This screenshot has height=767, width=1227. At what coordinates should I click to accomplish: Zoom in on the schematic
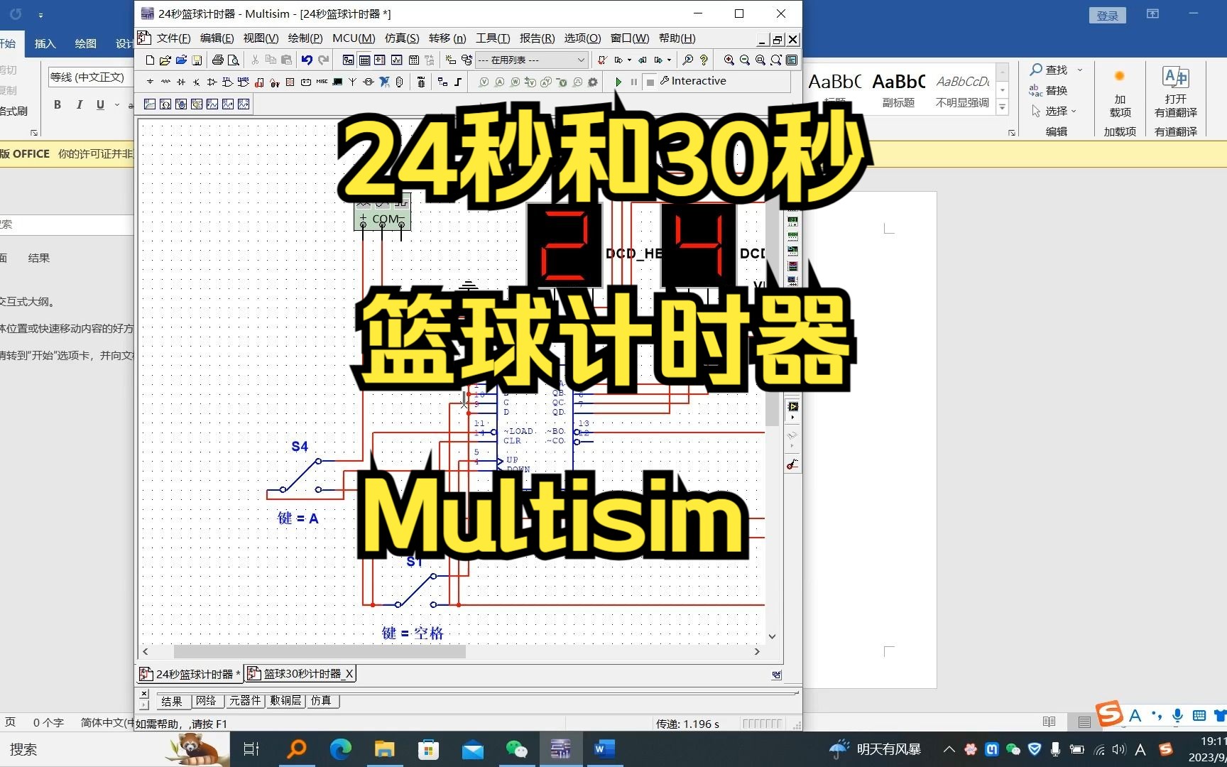[x=729, y=60]
